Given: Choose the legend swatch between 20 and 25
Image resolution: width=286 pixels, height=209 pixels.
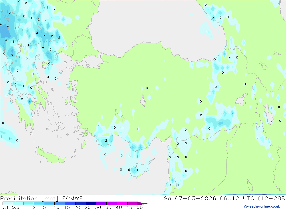Looking at the screenshot, I should 81,203.
